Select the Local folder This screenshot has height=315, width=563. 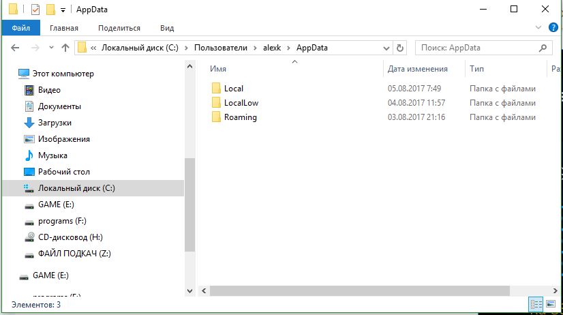point(233,89)
